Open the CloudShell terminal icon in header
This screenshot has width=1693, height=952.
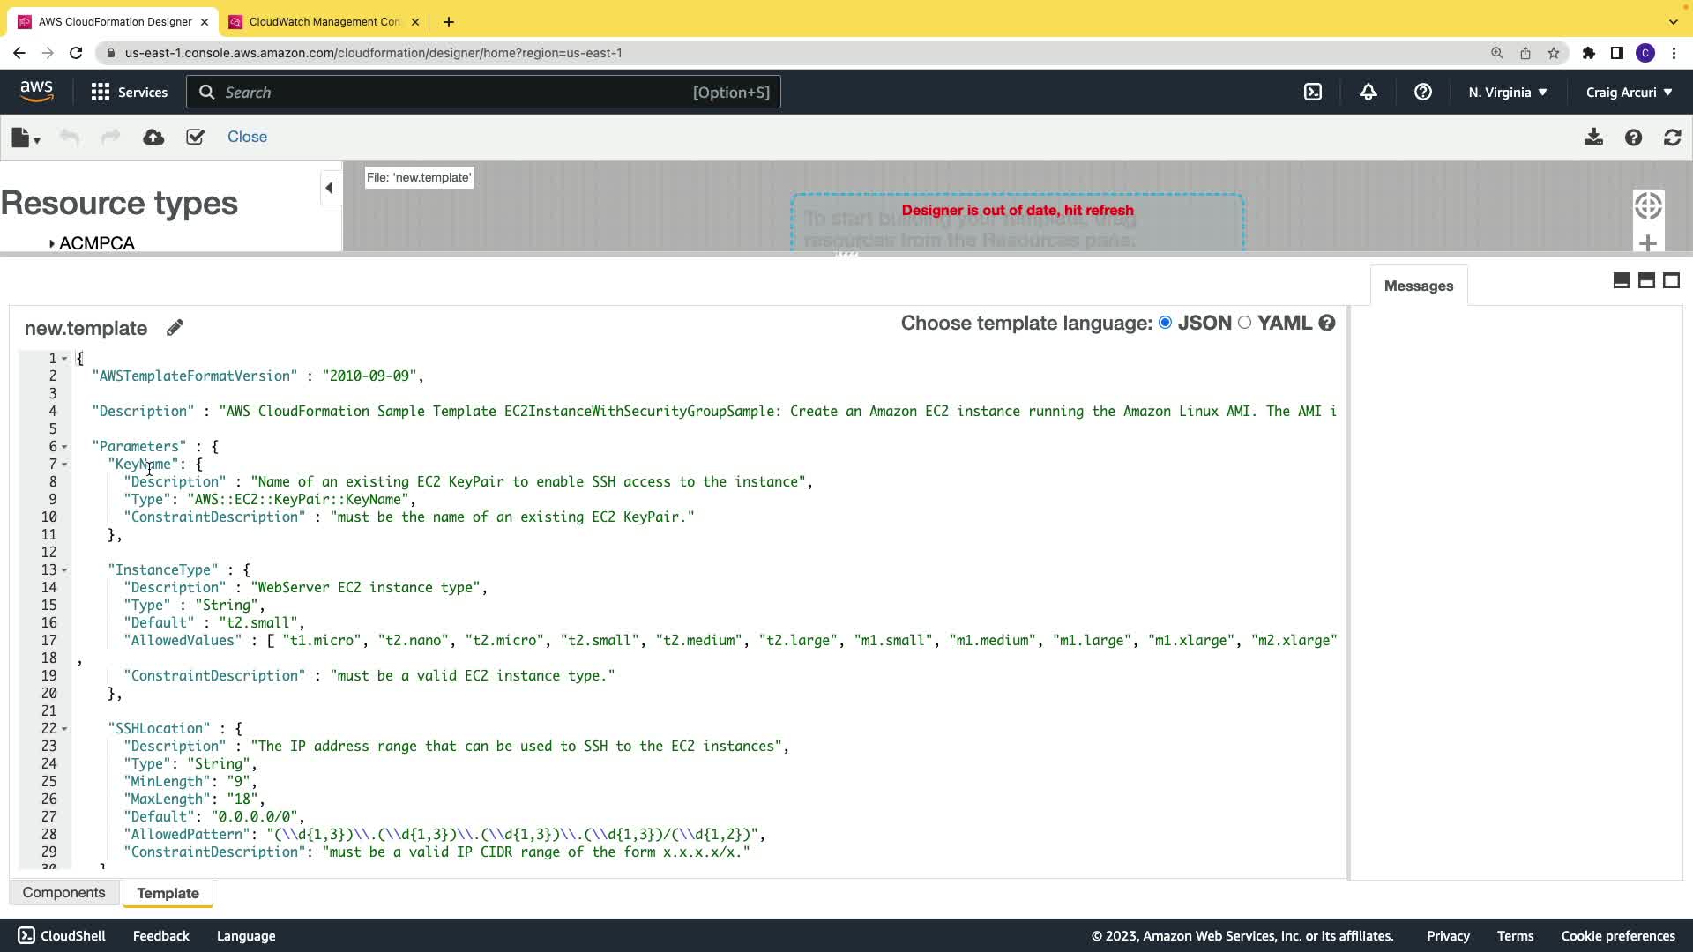(1313, 92)
